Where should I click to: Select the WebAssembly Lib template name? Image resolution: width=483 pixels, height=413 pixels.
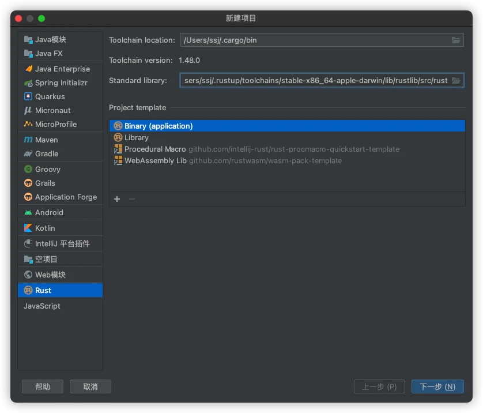[x=155, y=160]
